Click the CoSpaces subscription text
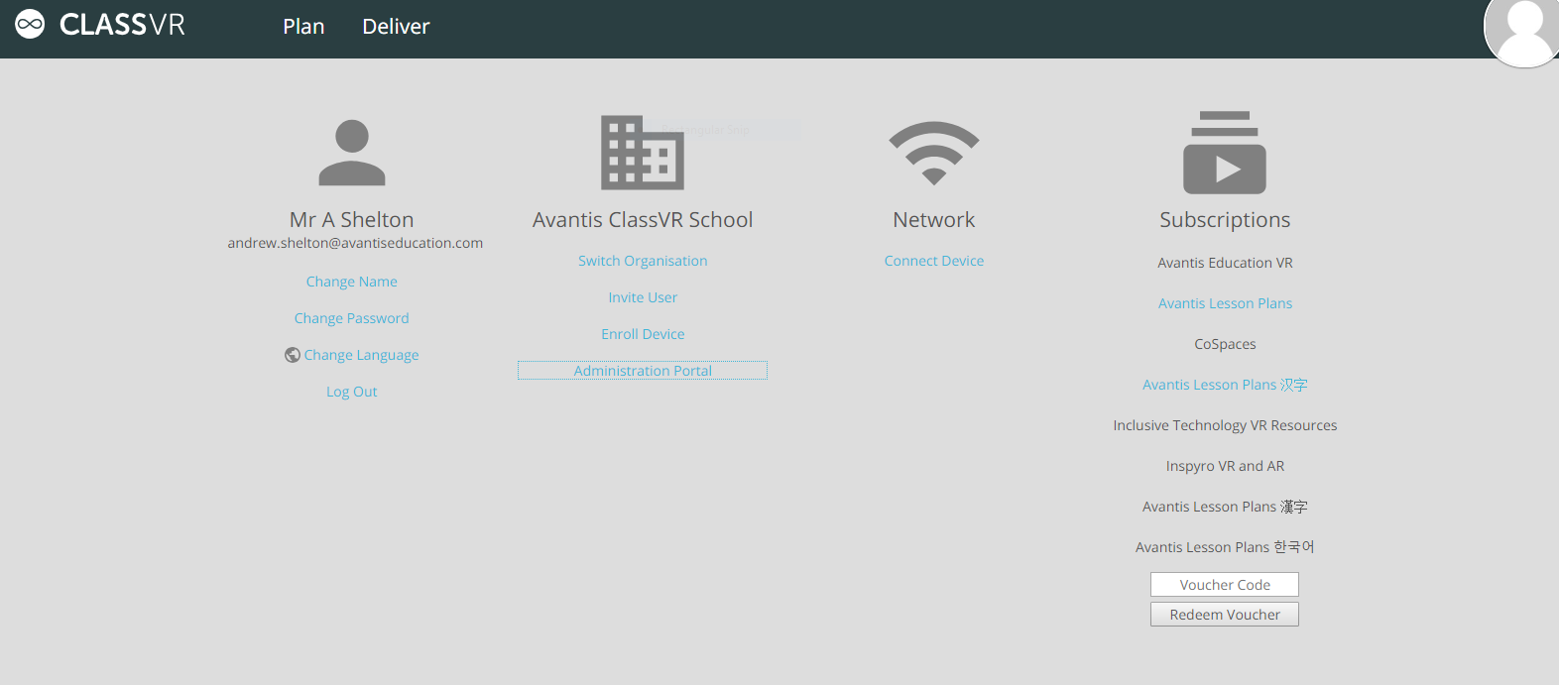The image size is (1559, 685). pos(1225,344)
